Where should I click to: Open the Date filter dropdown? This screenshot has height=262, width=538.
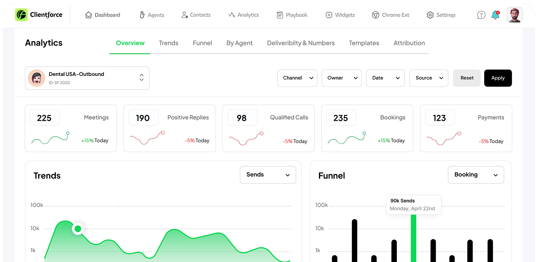click(385, 78)
